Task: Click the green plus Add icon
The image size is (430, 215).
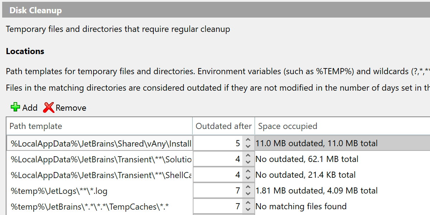Action: click(x=15, y=107)
